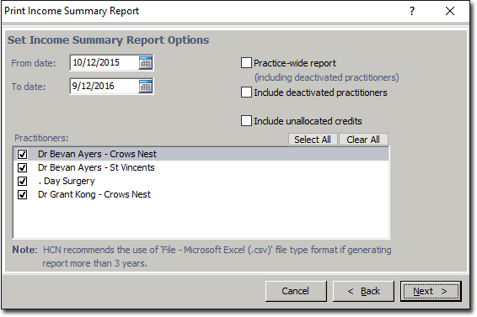Screen dimensions: 477x317
Task: Cancel the report wizard
Action: (296, 291)
